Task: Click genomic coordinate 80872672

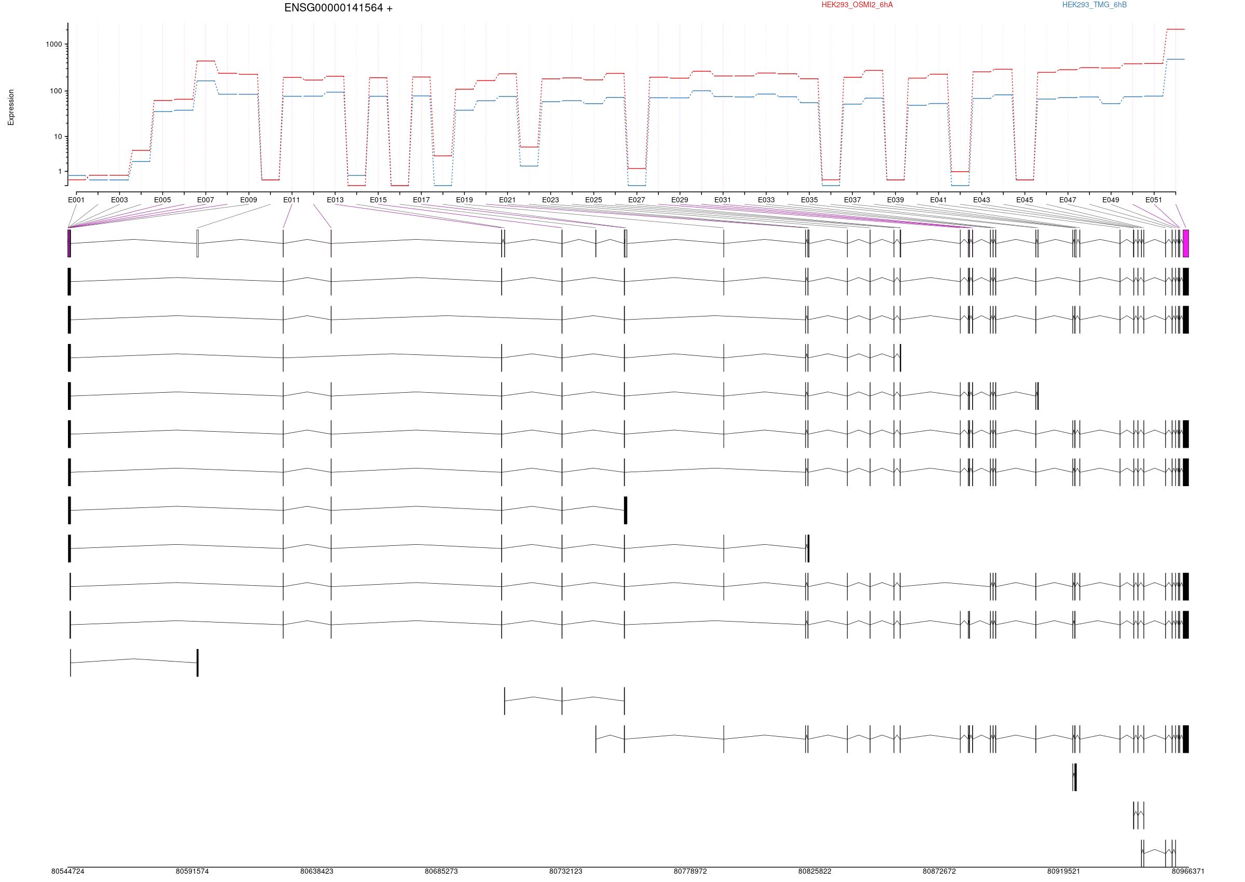Action: (939, 871)
